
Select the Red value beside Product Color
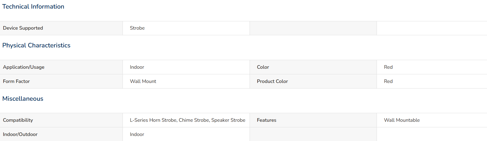(388, 81)
